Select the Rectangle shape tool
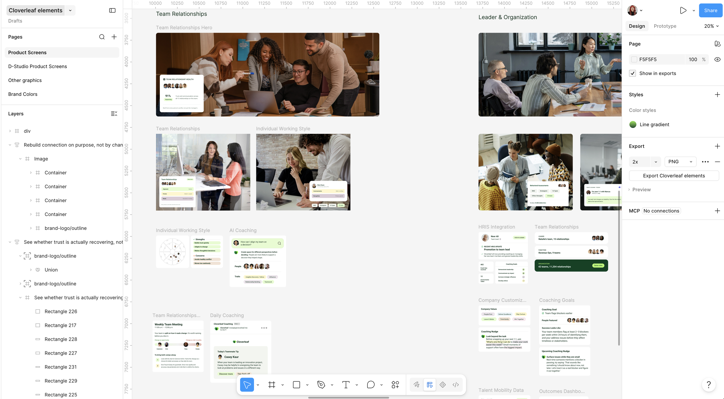The width and height of the screenshot is (724, 399). click(x=296, y=385)
